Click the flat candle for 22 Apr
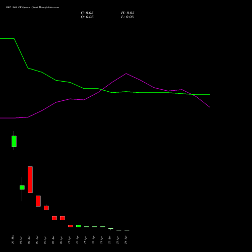Screen dimensions: 252x252 pyautogui.click(x=111, y=229)
